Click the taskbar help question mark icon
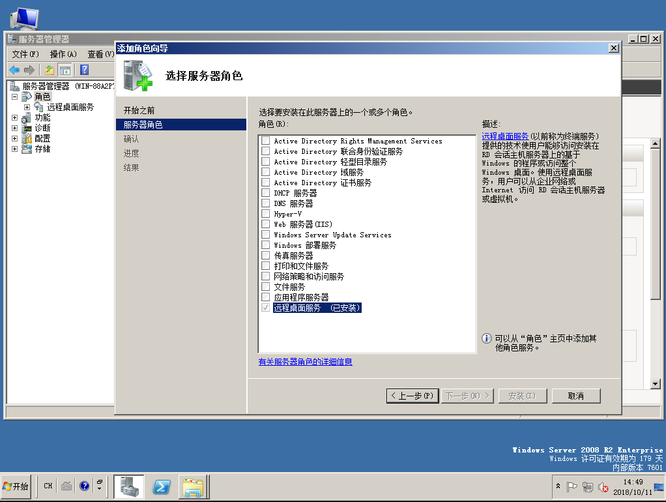 coord(85,486)
